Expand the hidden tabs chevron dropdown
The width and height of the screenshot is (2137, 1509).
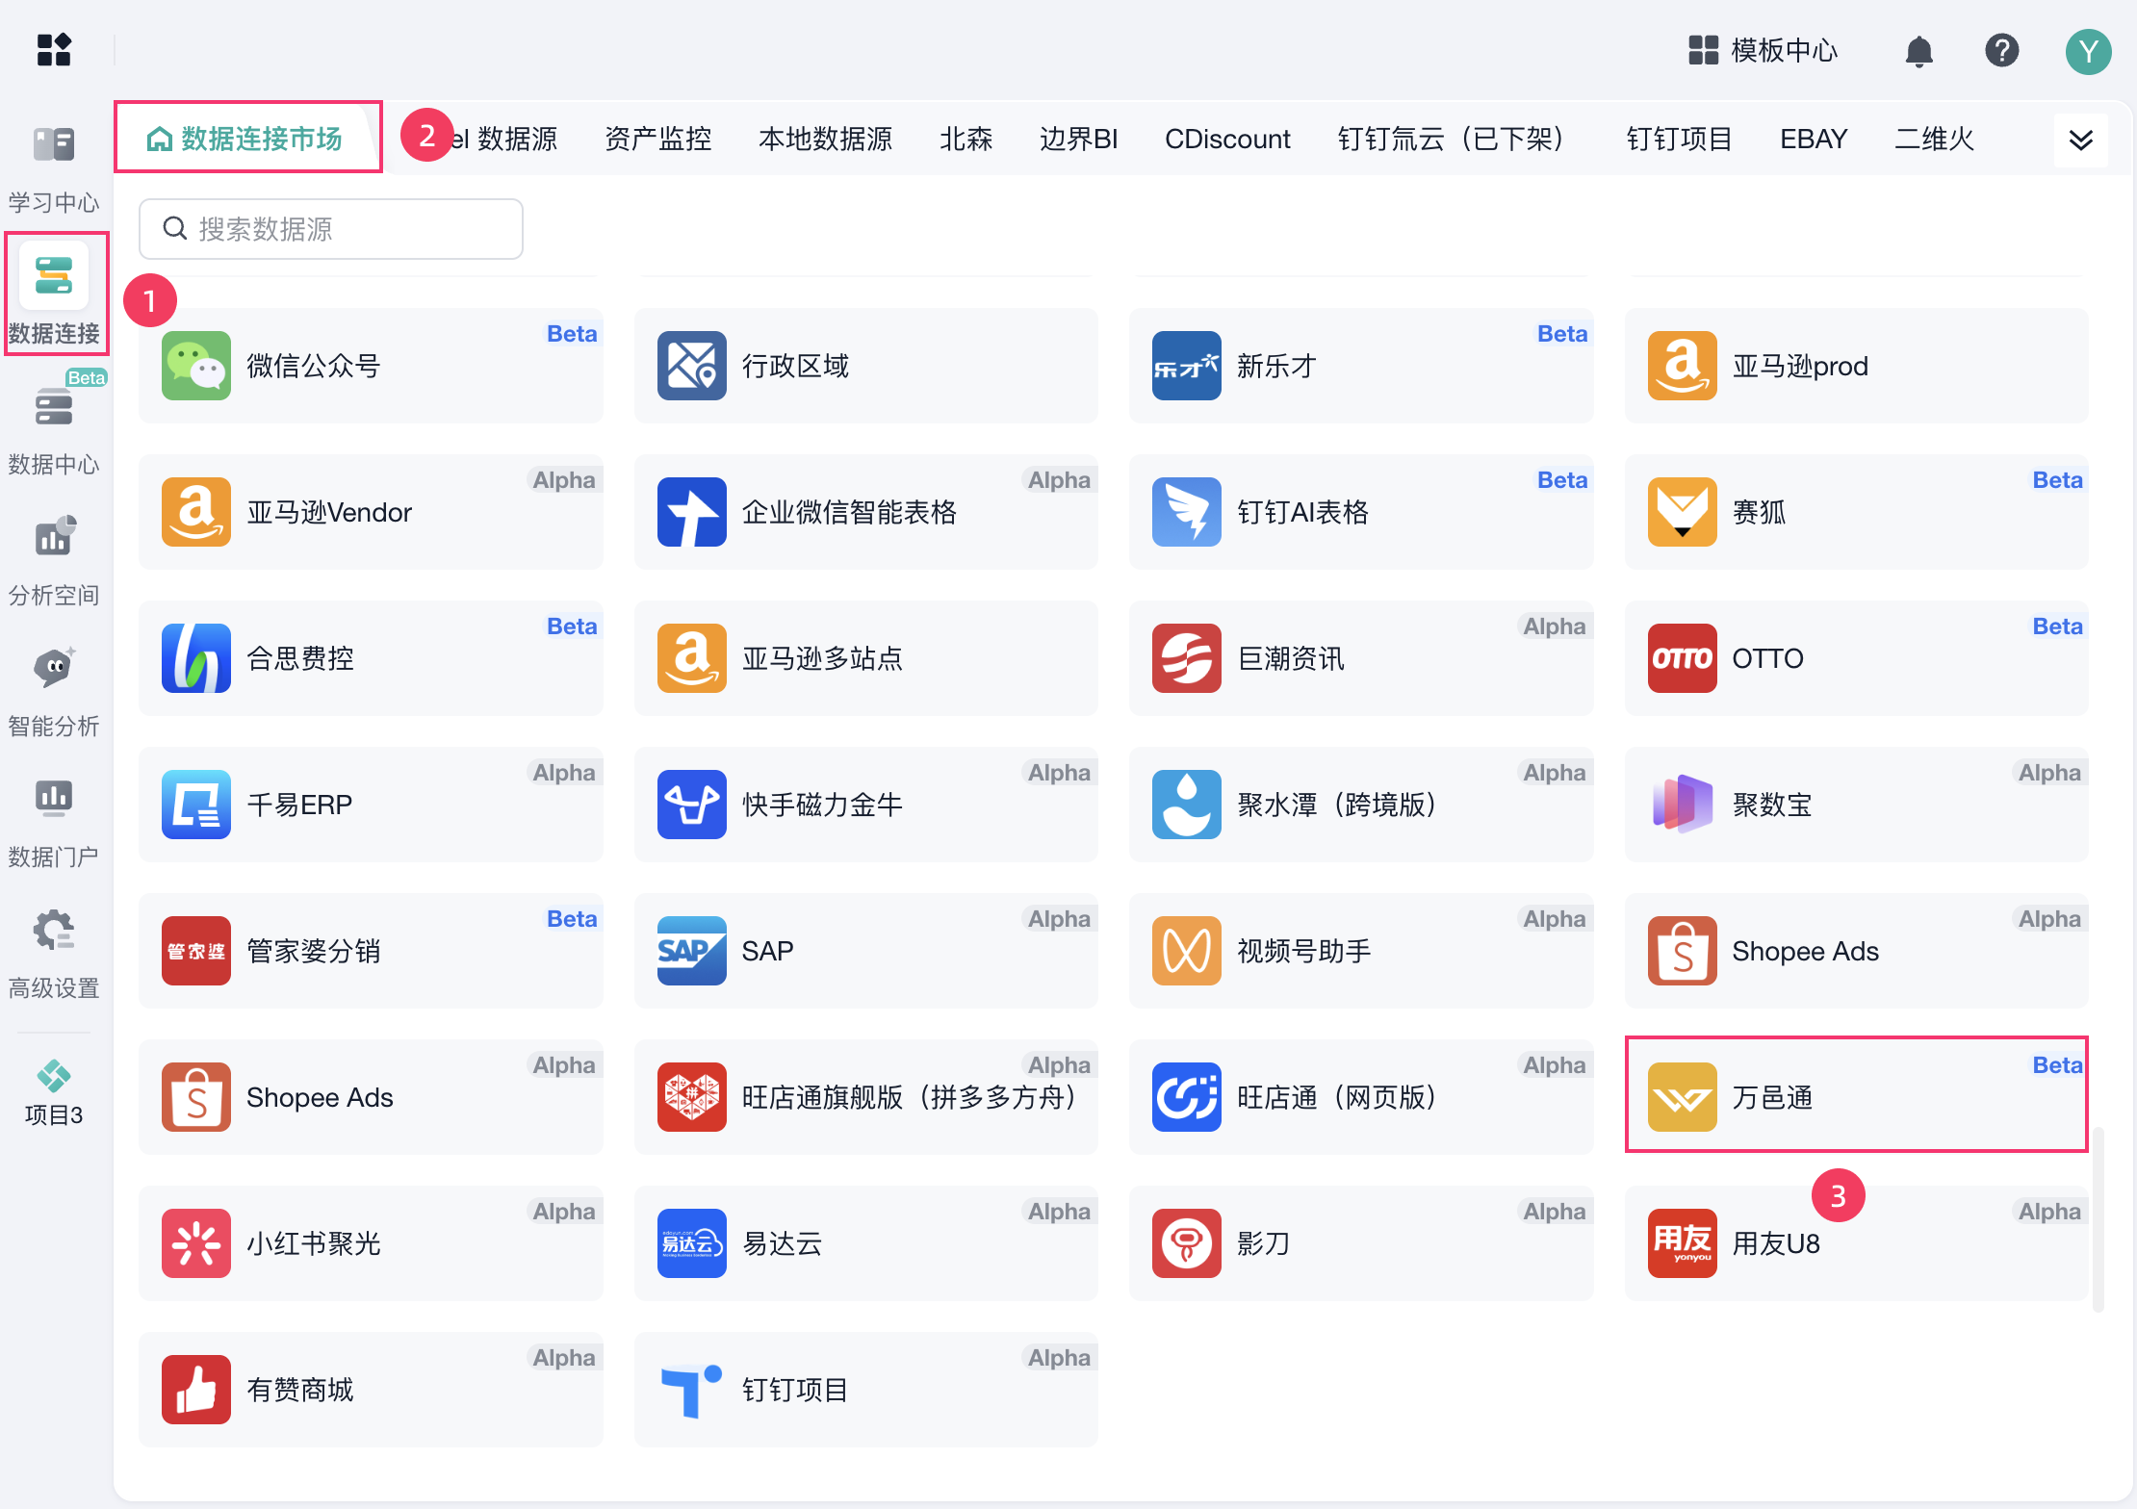[2080, 141]
